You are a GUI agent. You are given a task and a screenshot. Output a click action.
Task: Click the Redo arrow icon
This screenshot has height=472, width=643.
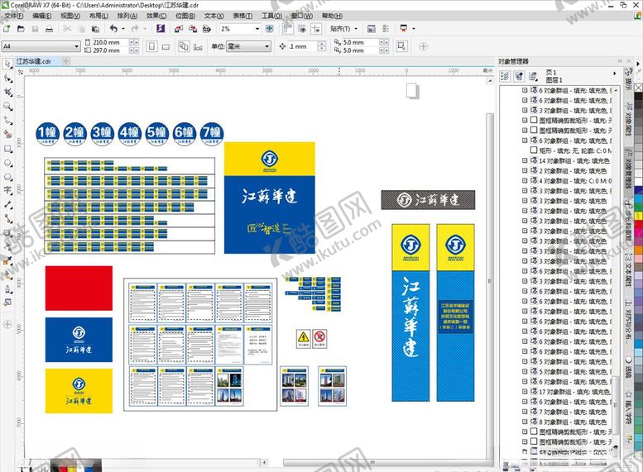tap(135, 29)
